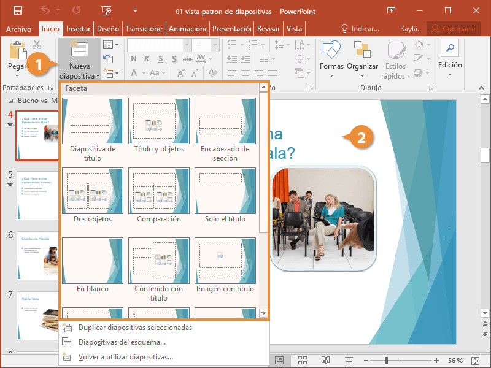Click Duplicar diapositivas seleccionadas
Viewport: 491px width, 368px height.
pyautogui.click(x=164, y=328)
